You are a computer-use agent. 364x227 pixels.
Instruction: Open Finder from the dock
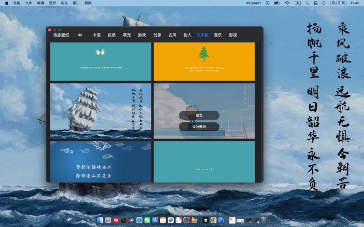pos(100,220)
